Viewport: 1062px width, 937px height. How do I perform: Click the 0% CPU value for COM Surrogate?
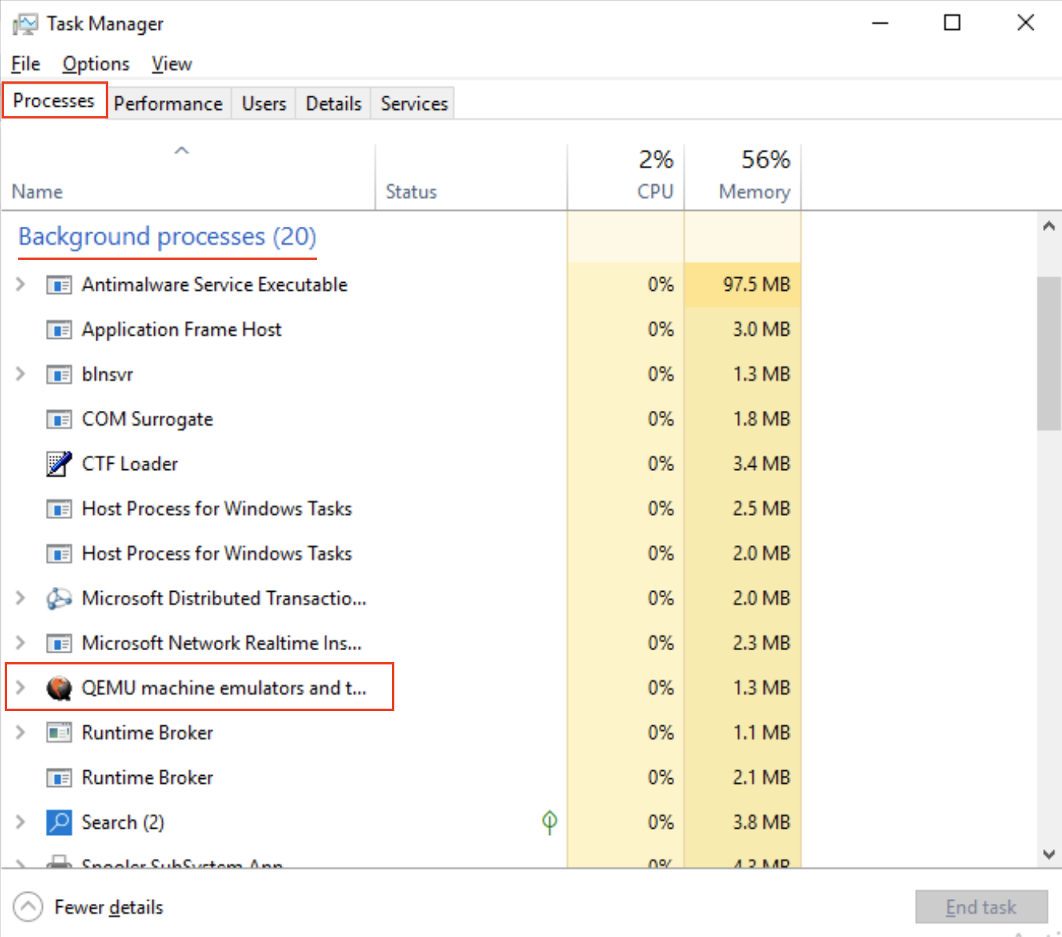pyautogui.click(x=661, y=420)
